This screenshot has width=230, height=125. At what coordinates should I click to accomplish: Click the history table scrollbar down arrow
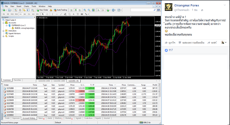point(159,115)
